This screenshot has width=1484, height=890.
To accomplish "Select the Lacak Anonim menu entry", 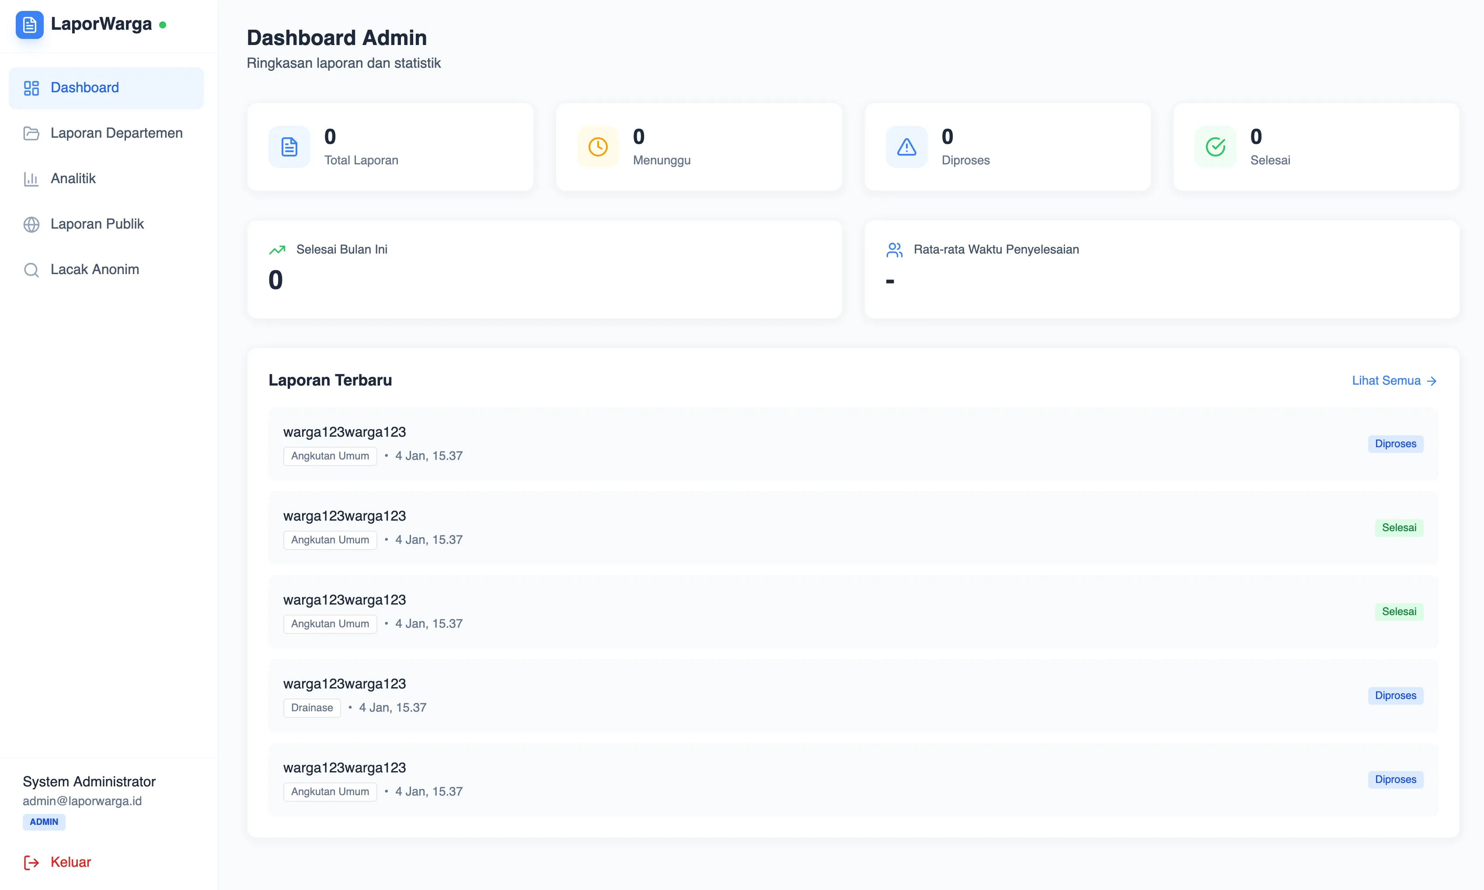I will 94,269.
